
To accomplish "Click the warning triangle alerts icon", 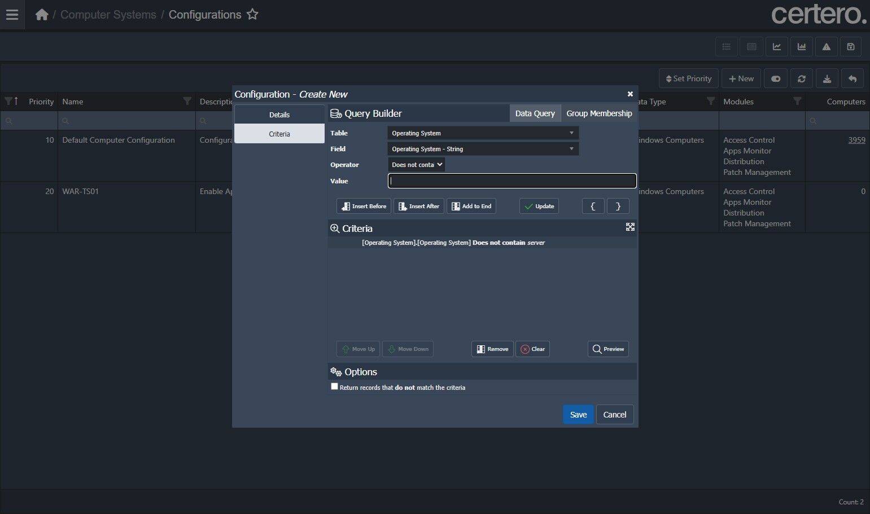I will click(x=826, y=47).
